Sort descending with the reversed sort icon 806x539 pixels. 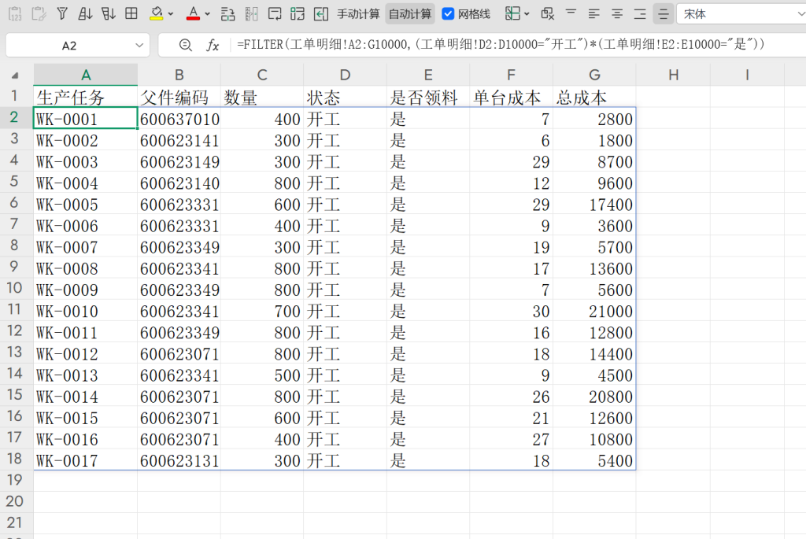(x=108, y=14)
